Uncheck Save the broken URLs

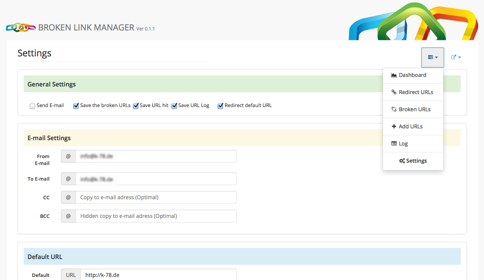pos(76,106)
